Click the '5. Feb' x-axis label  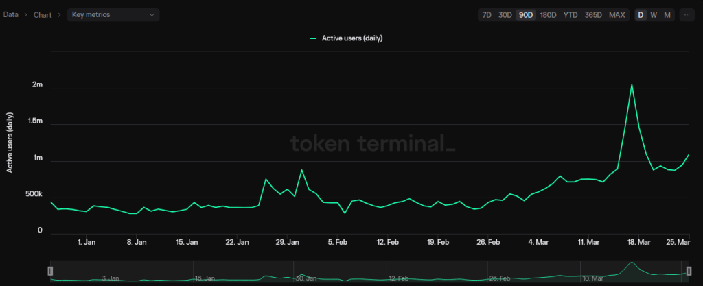pos(337,242)
